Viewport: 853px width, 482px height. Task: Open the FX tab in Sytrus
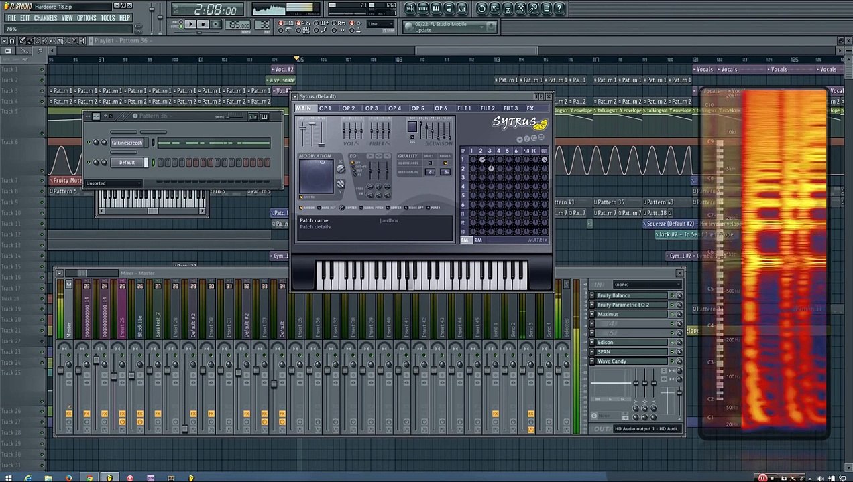pos(530,108)
